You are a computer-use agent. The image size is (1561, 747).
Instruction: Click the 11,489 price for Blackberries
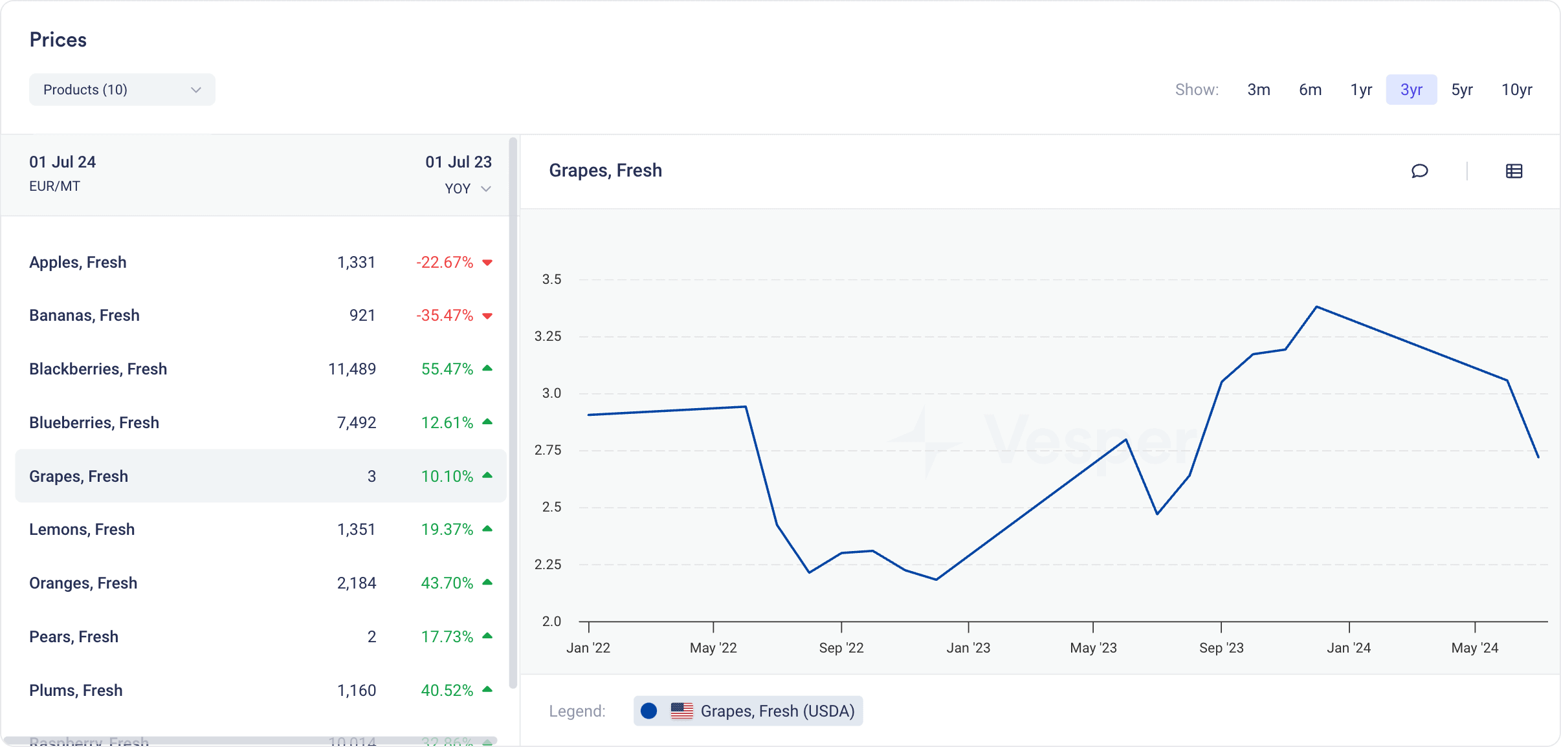pyautogui.click(x=352, y=369)
